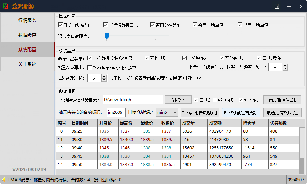Image resolution: width=307 pixels, height=184 pixels.
Task: Open the 行情服务 tab
Action: pyautogui.click(x=27, y=20)
